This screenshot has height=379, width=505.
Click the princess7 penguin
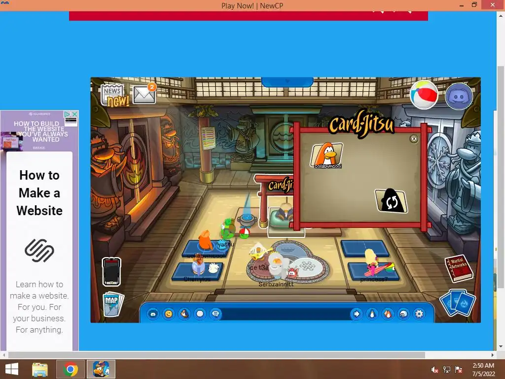pyautogui.click(x=373, y=264)
